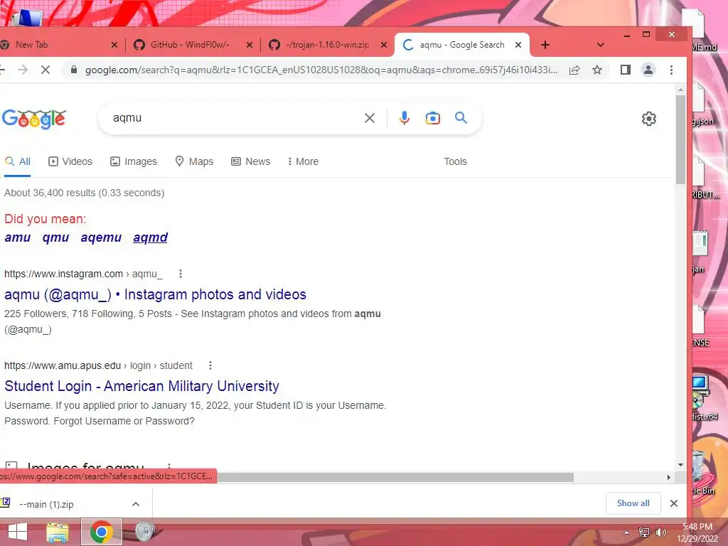Screen dimensions: 728x546
Task: Show hidden system tray icons
Action: 627,532
